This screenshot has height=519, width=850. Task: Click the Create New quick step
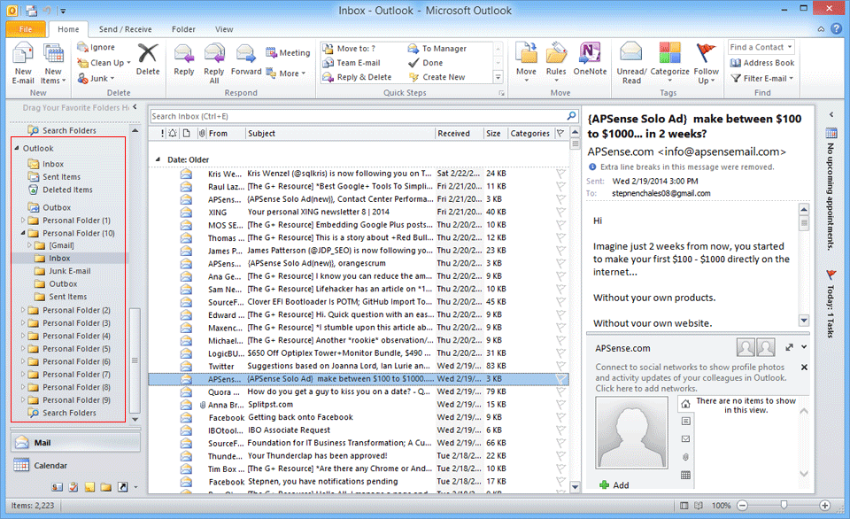tap(437, 77)
